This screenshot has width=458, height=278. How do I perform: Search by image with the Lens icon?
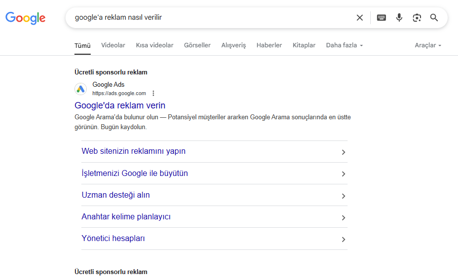click(x=417, y=18)
